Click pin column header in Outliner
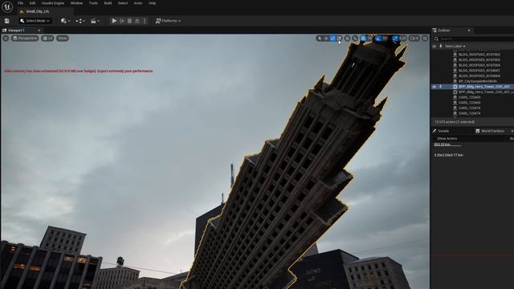 (441, 47)
